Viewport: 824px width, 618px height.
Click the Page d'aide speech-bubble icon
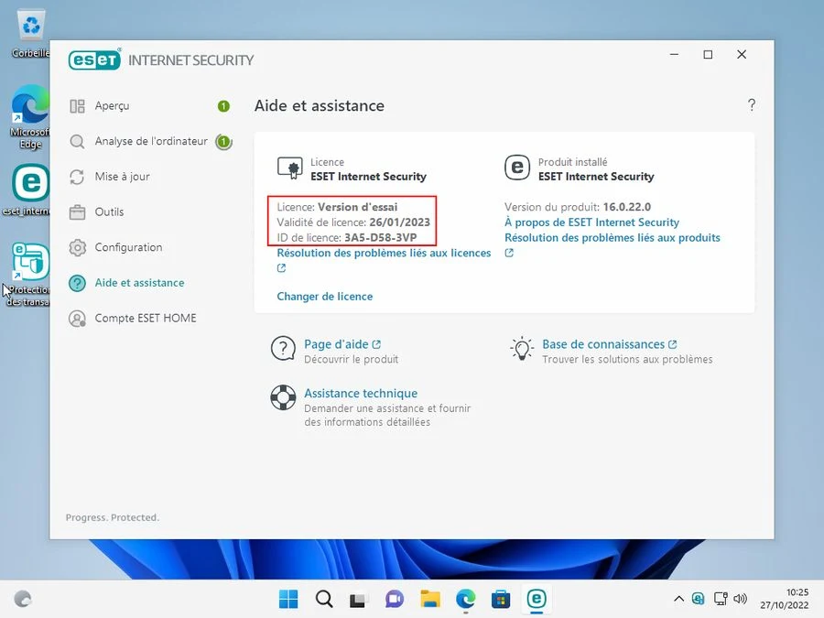(x=283, y=349)
